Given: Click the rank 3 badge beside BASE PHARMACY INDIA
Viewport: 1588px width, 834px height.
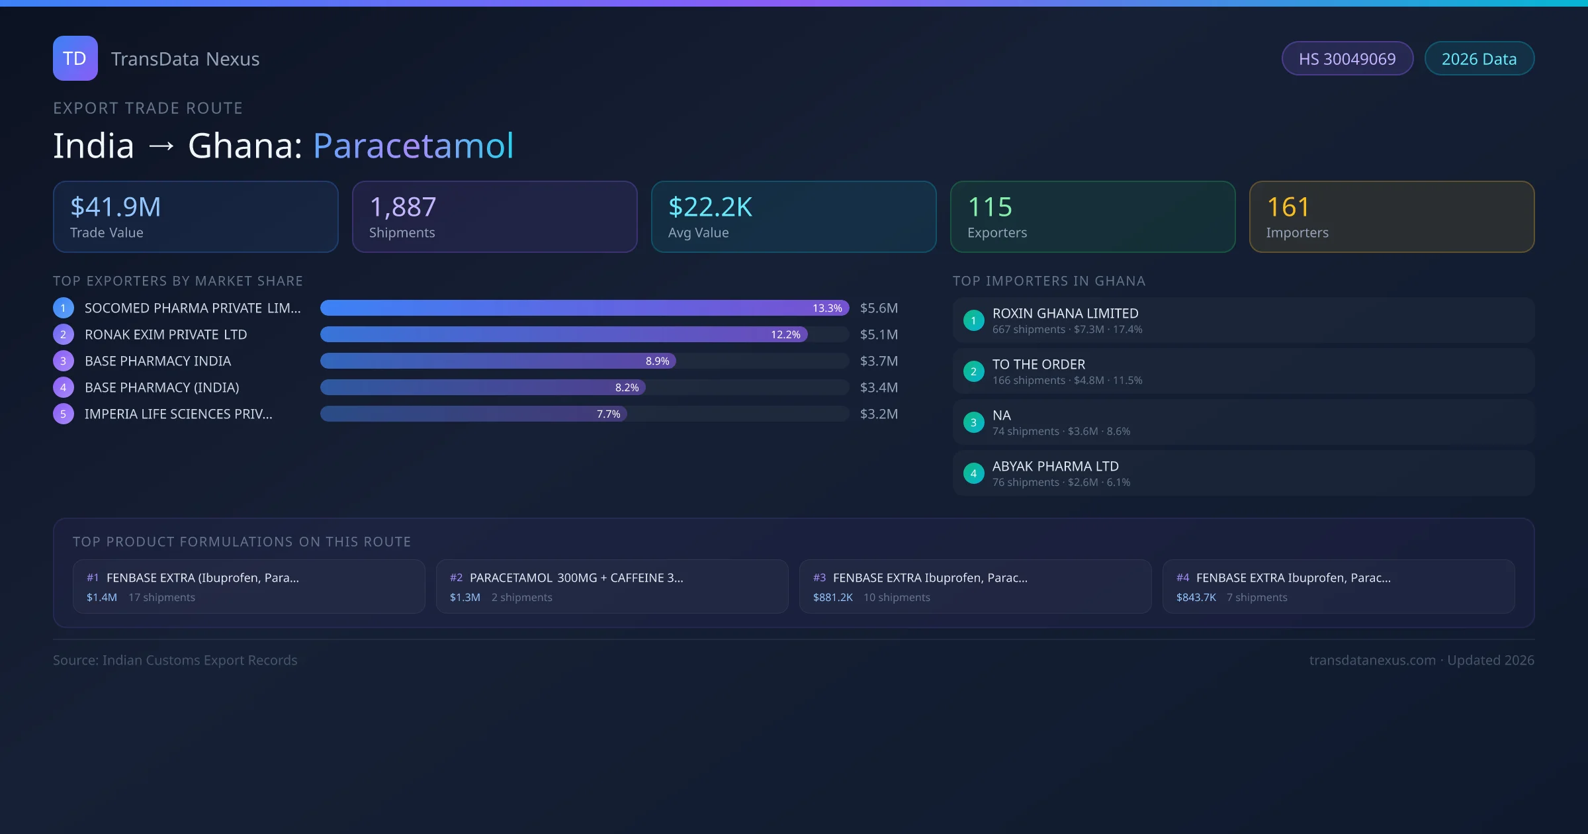Looking at the screenshot, I should point(64,361).
